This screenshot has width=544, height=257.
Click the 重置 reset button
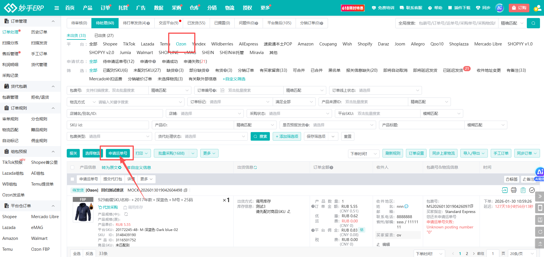tap(348, 136)
